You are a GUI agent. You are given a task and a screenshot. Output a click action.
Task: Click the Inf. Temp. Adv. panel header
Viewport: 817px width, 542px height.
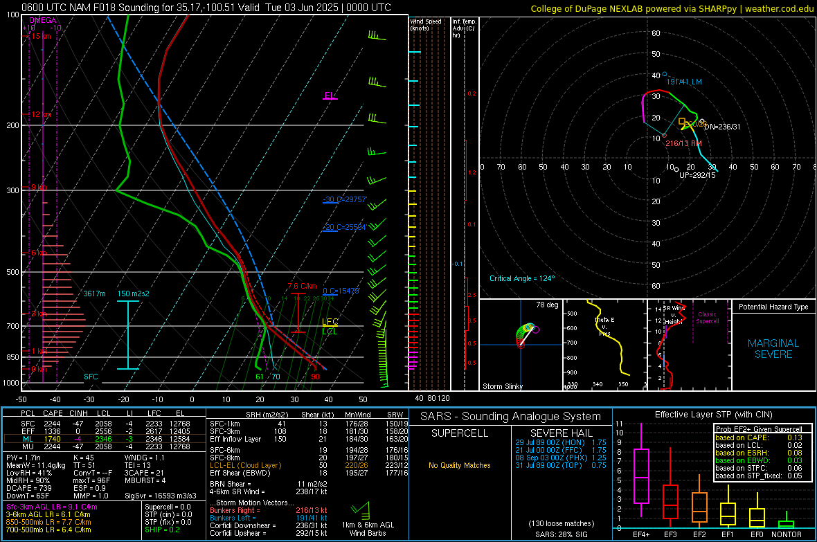click(x=464, y=28)
